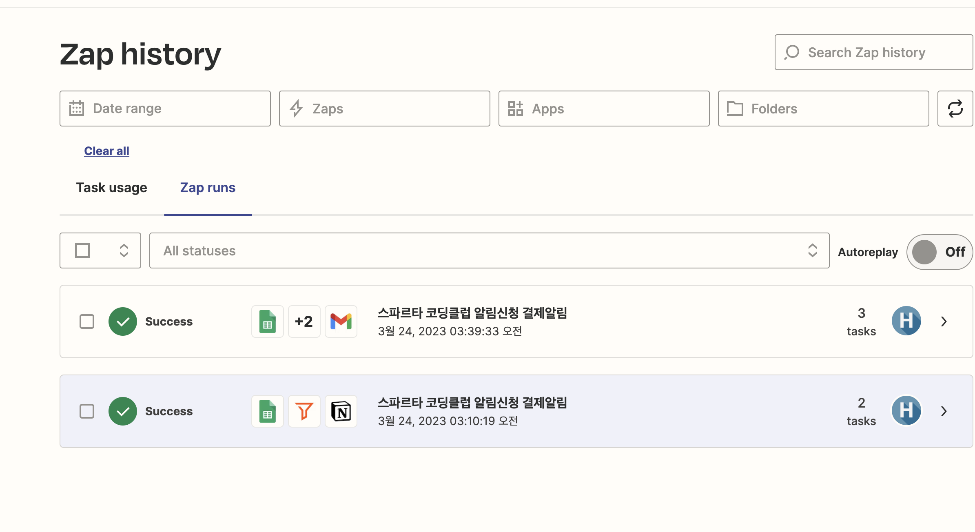The image size is (975, 532).
Task: Click the refresh history icon button
Action: coord(955,109)
